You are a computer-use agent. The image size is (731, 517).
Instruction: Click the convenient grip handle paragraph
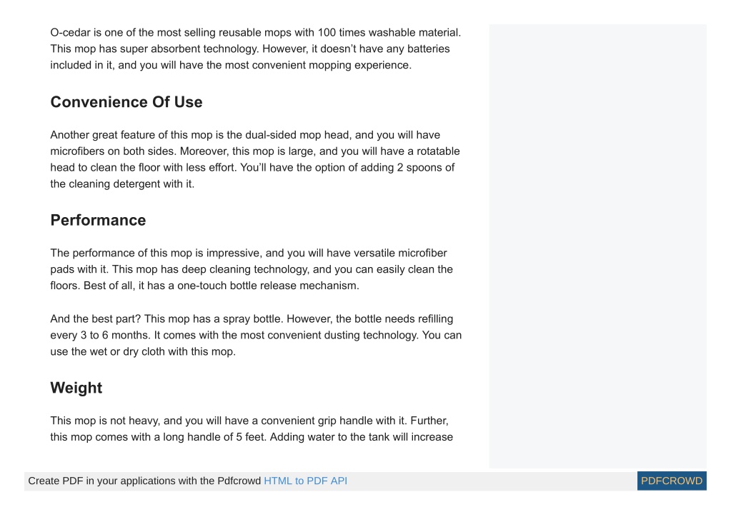(x=252, y=429)
